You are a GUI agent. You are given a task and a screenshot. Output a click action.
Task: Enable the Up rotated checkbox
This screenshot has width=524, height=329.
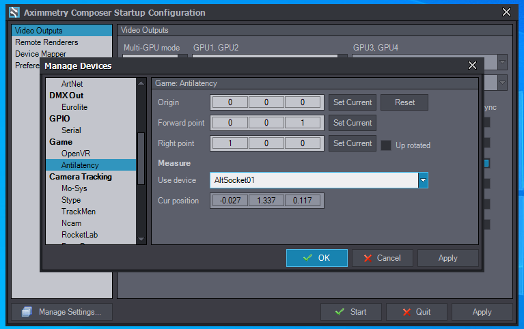(x=386, y=145)
